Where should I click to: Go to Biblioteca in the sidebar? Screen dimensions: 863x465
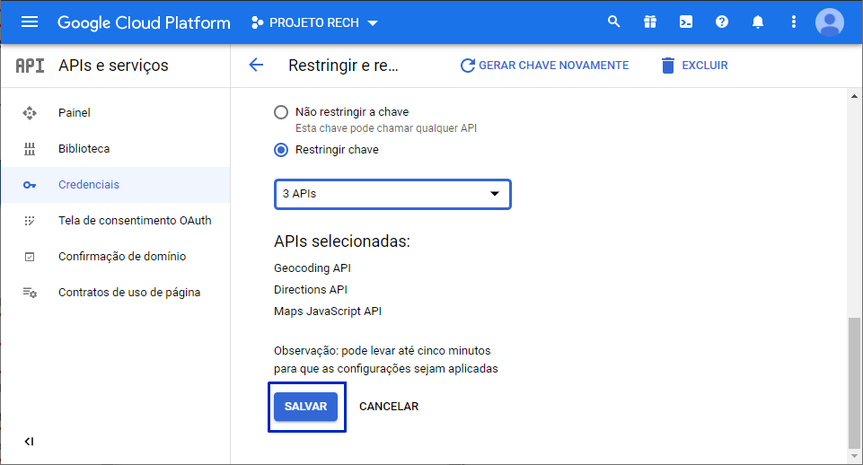pos(84,149)
